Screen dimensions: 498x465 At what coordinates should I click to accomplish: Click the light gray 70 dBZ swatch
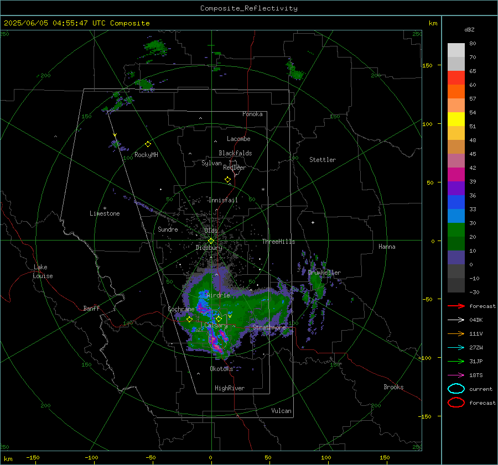[x=456, y=50]
